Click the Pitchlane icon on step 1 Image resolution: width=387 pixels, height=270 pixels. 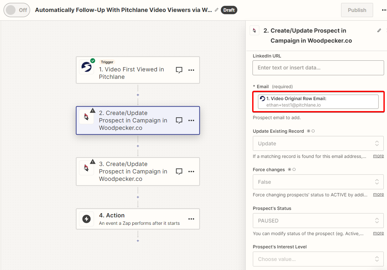(86, 67)
